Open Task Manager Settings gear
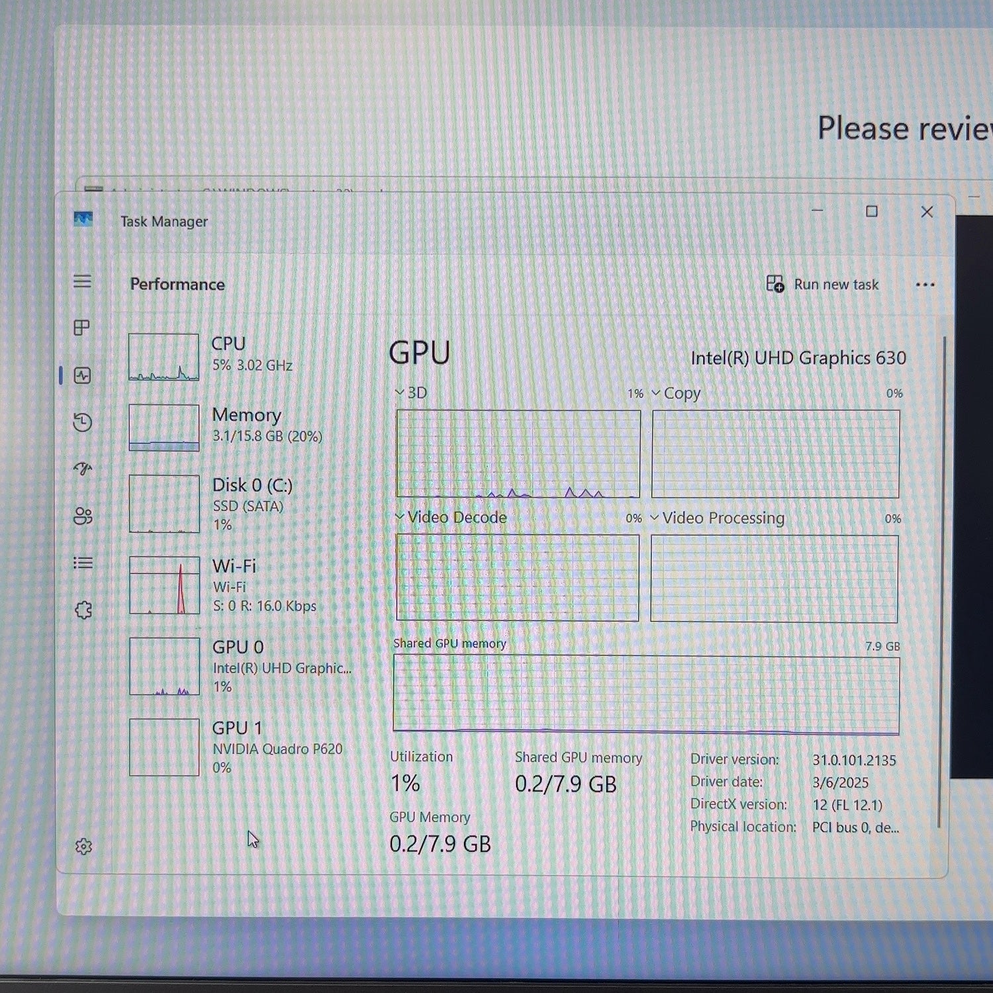This screenshot has width=993, height=993. pos(83,847)
